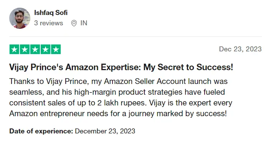Select the divider line under the reviewer info
Image resolution: width=271 pixels, height=143 pixels.
coord(135,37)
